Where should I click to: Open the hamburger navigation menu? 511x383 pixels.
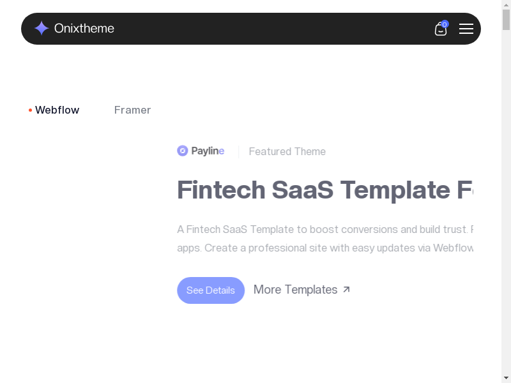(466, 29)
